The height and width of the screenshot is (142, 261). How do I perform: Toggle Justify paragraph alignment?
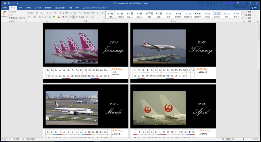pos(80,17)
